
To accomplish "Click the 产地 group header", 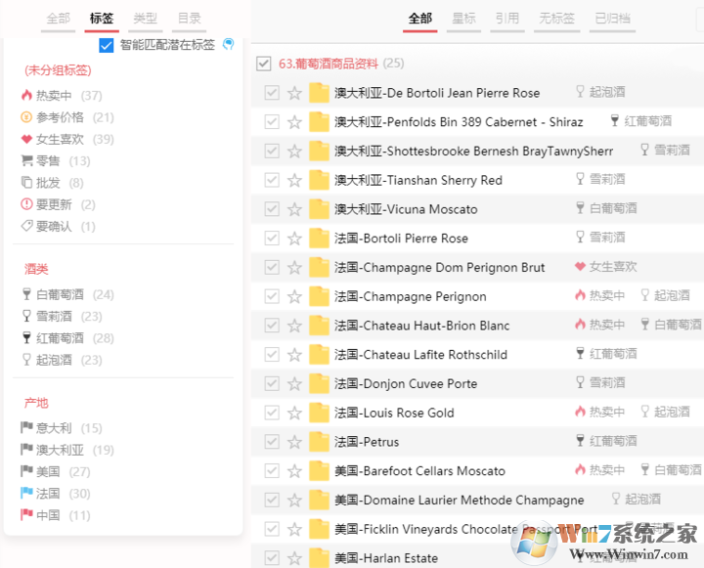I will pyautogui.click(x=36, y=403).
